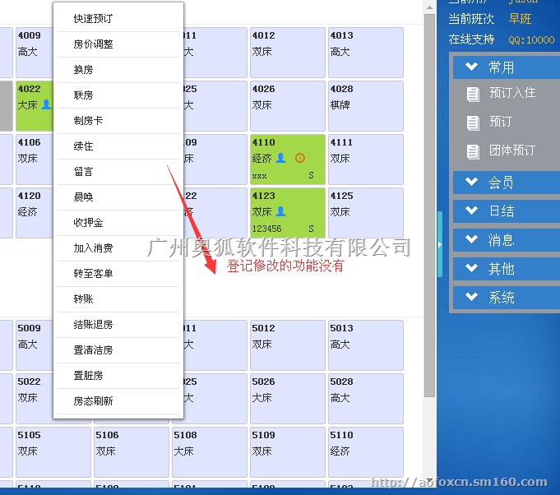The image size is (560, 495).
Task: Open 预订 in the sidebar
Action: coord(501,122)
